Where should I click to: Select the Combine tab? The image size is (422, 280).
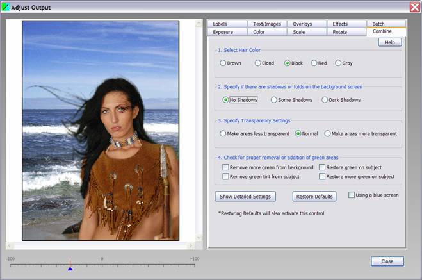[386, 31]
